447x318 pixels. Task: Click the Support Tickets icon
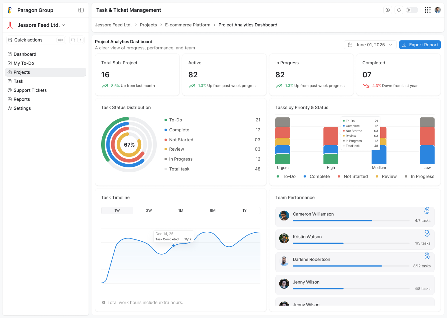(x=10, y=90)
